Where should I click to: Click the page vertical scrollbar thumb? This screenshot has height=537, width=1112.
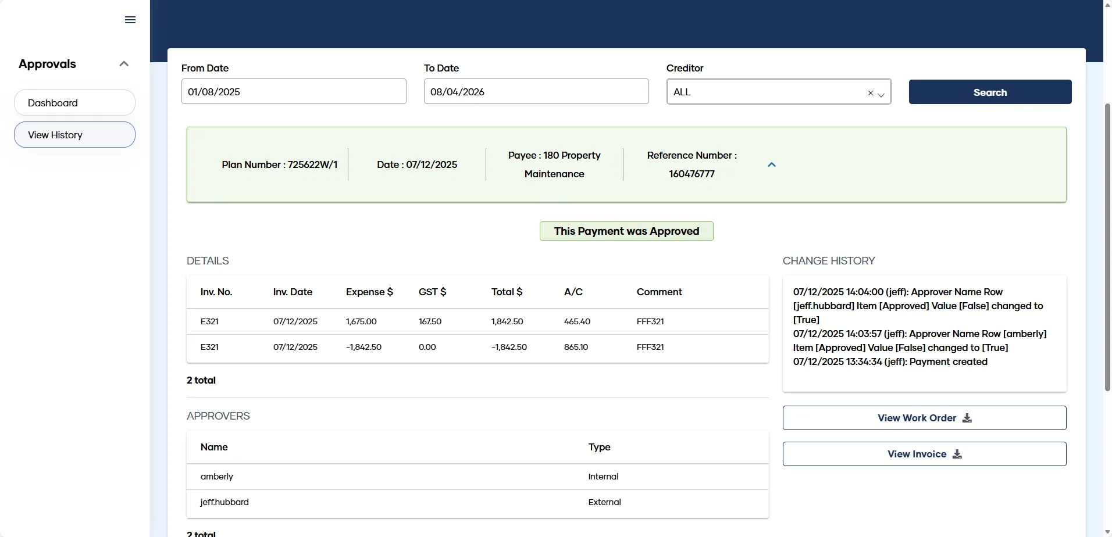1107,247
